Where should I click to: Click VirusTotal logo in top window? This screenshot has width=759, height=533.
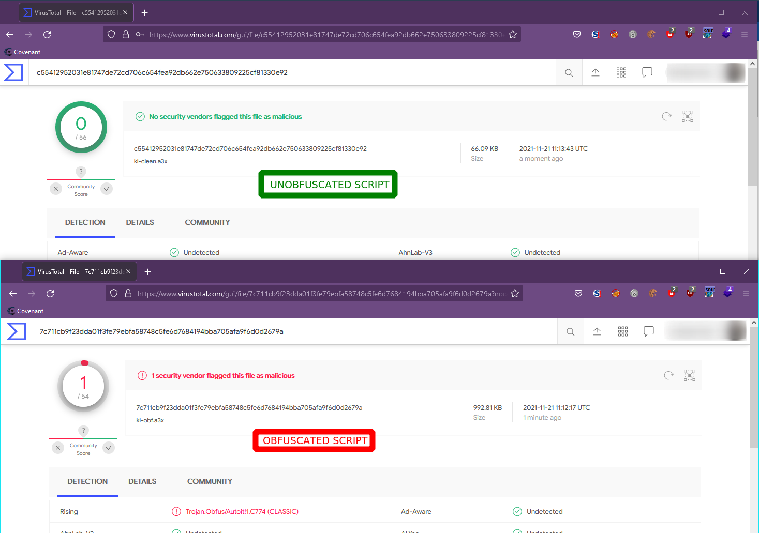click(13, 72)
